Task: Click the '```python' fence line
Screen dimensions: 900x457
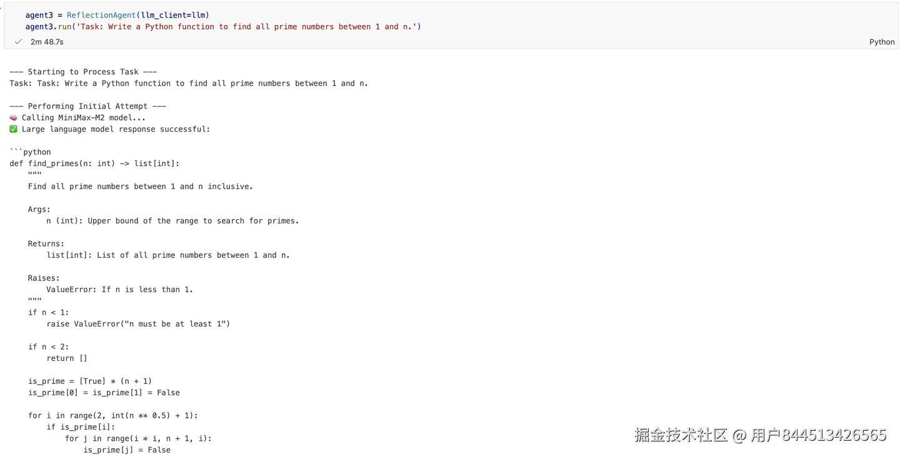Action: [x=30, y=152]
